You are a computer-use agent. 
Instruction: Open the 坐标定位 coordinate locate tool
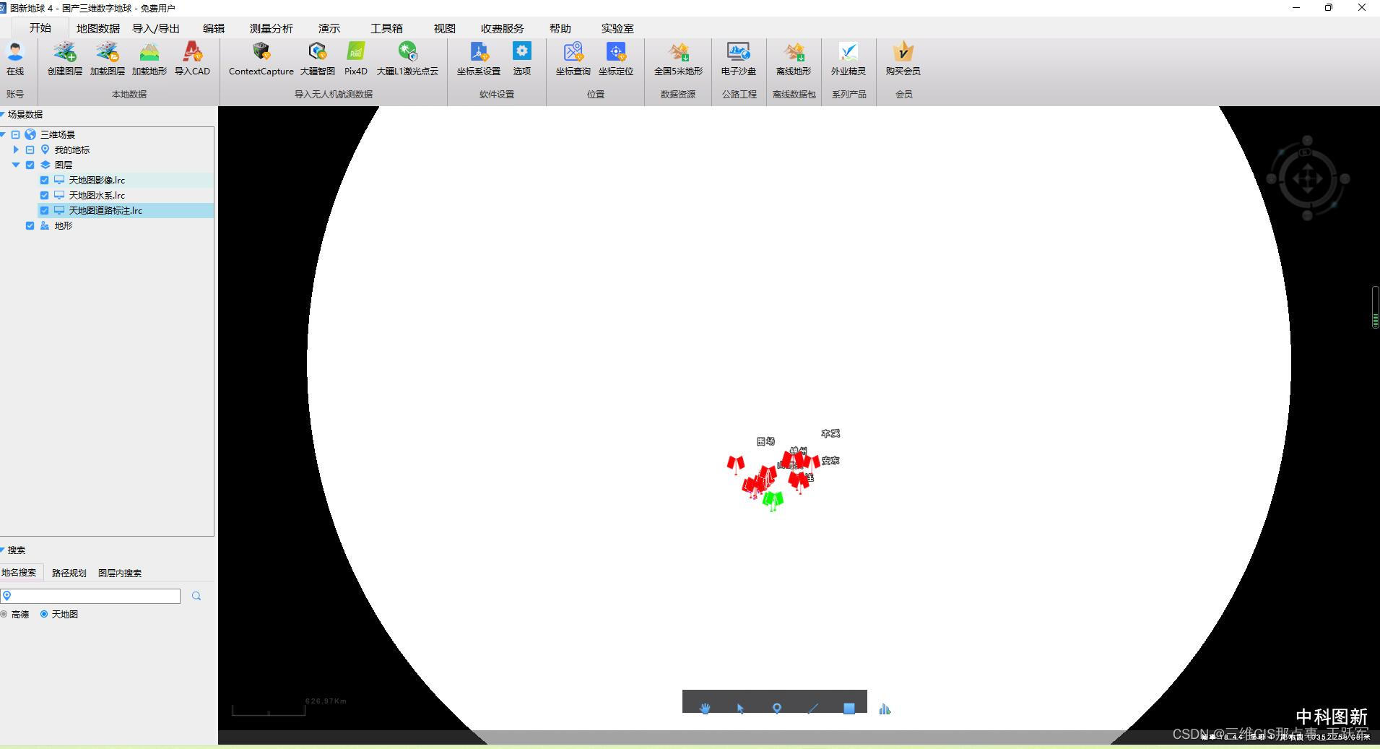click(616, 53)
